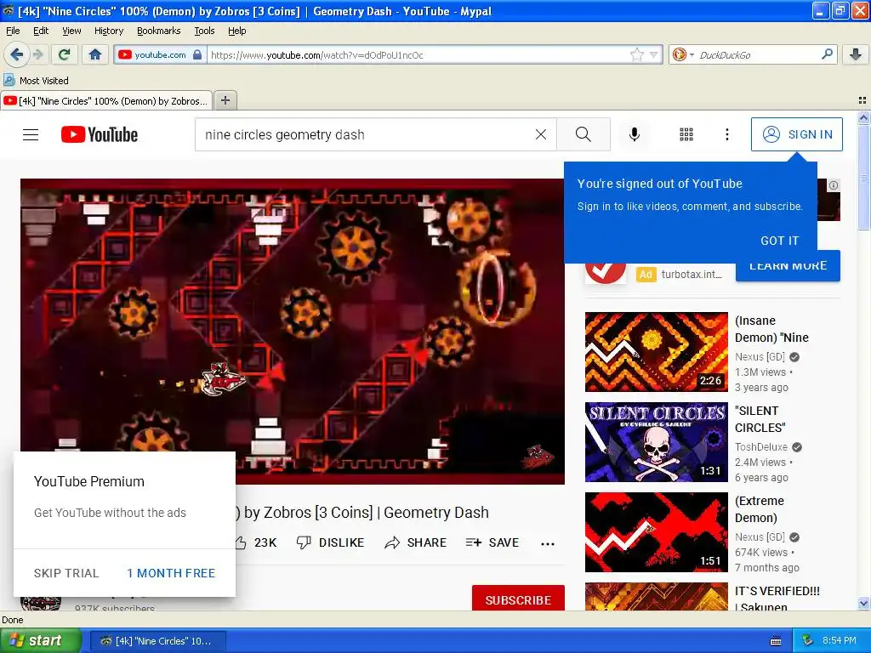Click the page scrollbar down arrow
This screenshot has height=653, width=871.
point(863,603)
